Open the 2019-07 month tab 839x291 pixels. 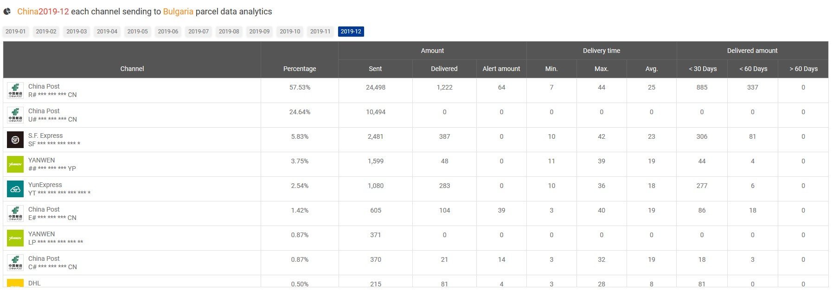pyautogui.click(x=199, y=32)
